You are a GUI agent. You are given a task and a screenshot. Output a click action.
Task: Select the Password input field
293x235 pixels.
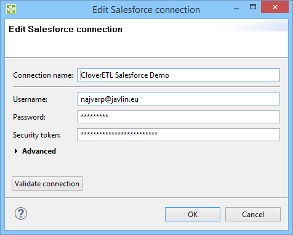tap(179, 117)
